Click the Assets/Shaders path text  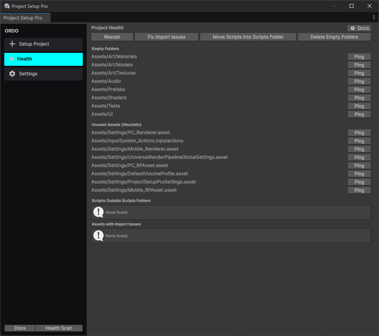(109, 98)
